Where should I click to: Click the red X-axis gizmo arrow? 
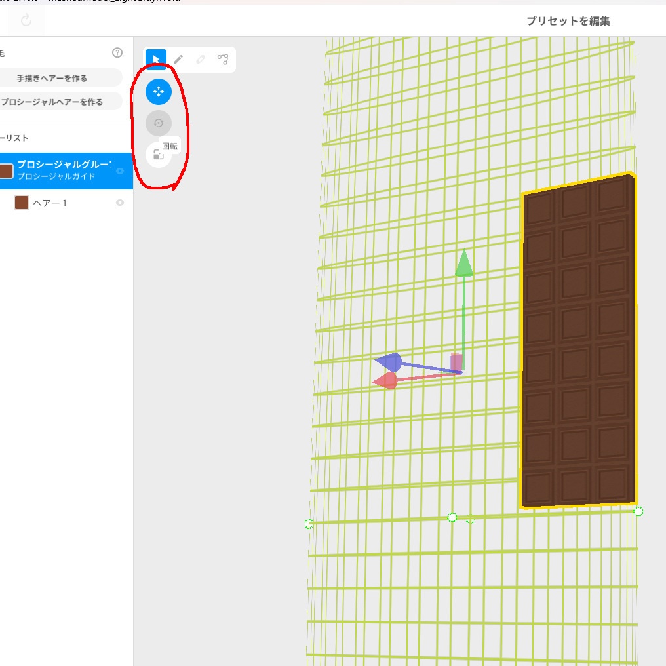(x=385, y=381)
